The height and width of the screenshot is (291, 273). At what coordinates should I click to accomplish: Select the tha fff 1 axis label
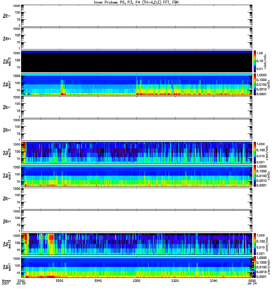pos(7,16)
